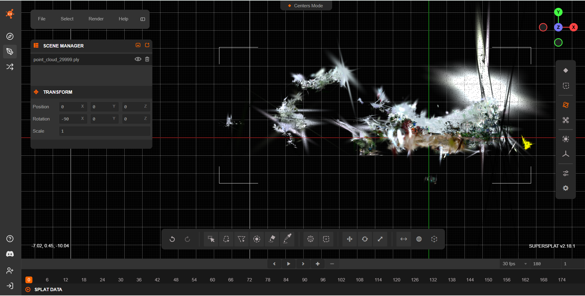Toggle the axis grid display icon
This screenshot has width=585, height=296.
click(566, 154)
